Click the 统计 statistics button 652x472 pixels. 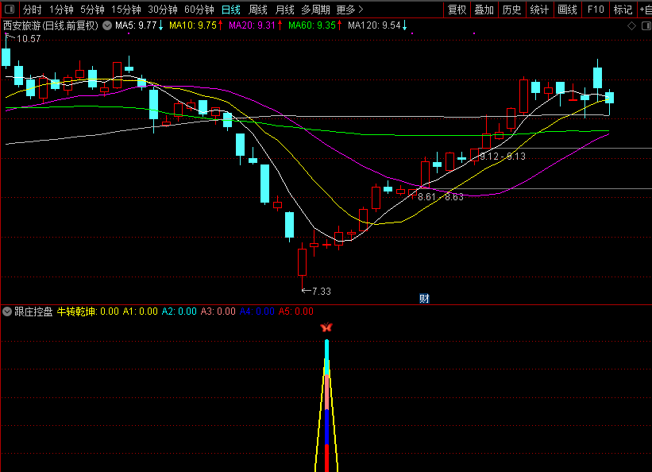(x=539, y=10)
